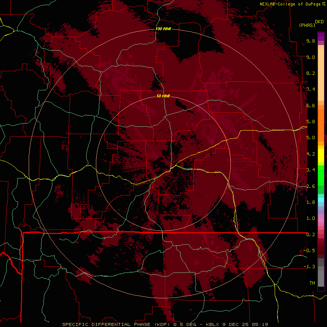Click the 6.6 color scale label
This screenshot has height=327, width=327.
(311, 106)
